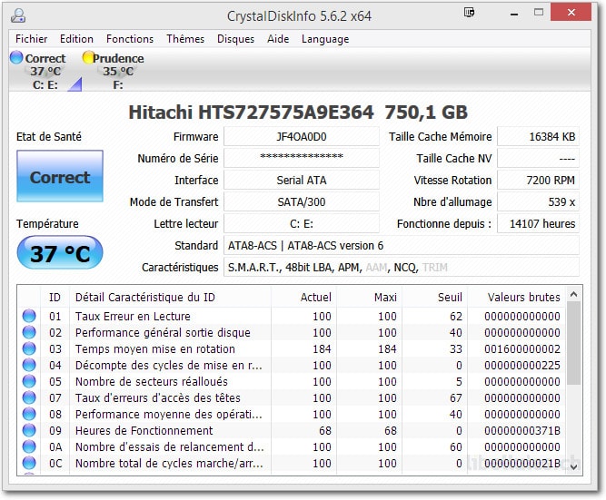606x500 pixels.
Task: Click status orb for Taux Erreur en Lecture
Action: coord(29,316)
